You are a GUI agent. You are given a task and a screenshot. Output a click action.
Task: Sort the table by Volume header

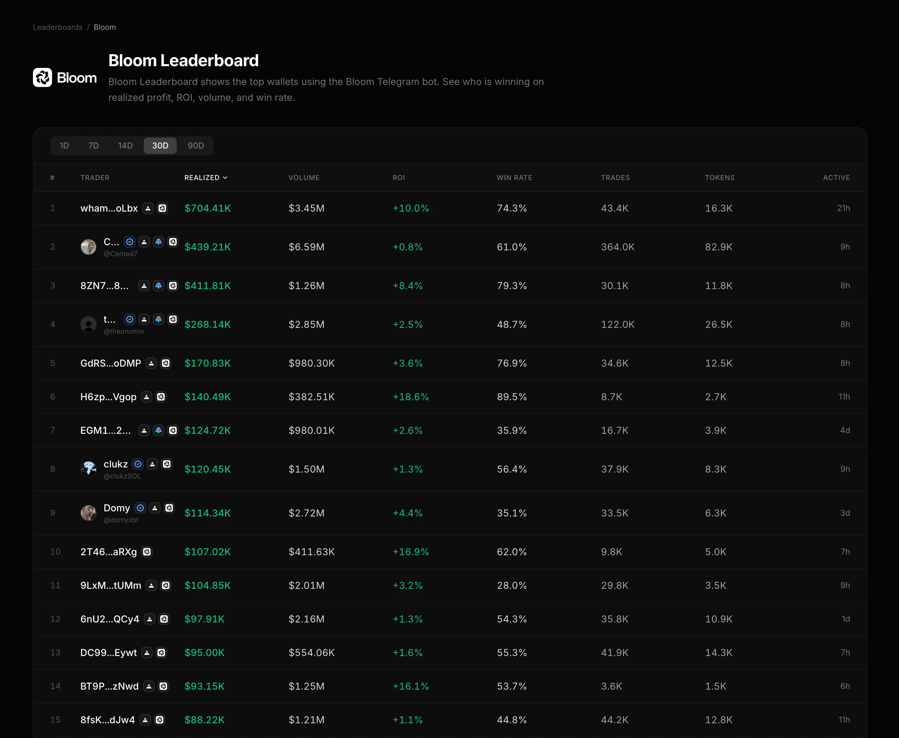304,178
